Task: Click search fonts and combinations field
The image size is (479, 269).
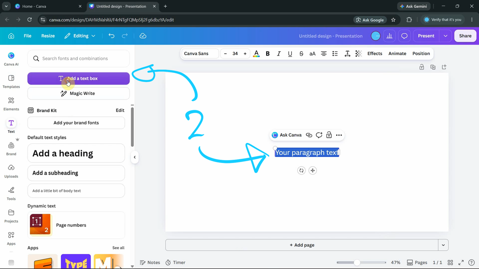Action: (x=79, y=58)
